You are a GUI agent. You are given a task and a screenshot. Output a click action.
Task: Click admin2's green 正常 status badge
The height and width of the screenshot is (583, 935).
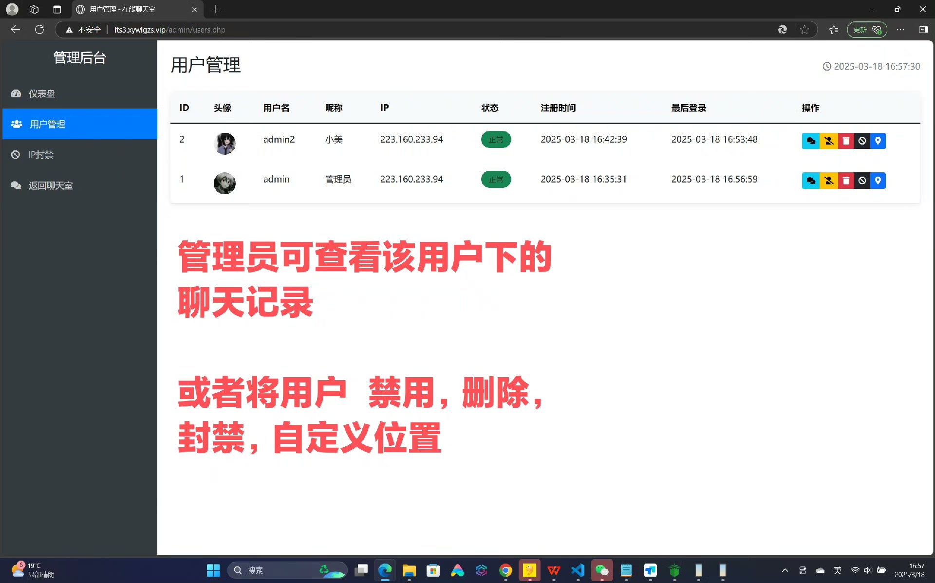[x=496, y=140]
